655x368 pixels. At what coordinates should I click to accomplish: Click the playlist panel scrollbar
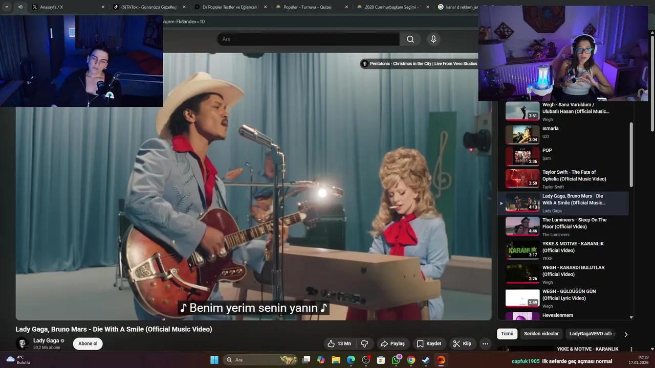[x=631, y=154]
